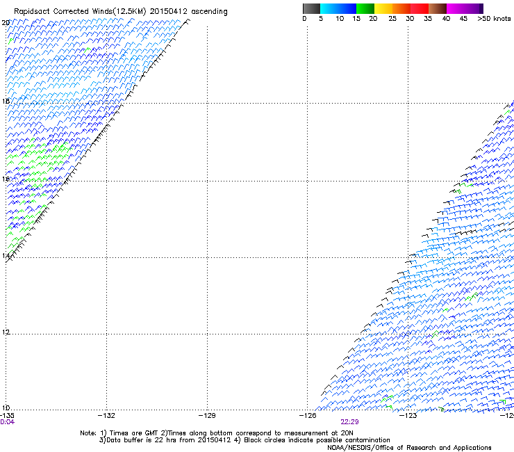The width and height of the screenshot is (514, 452).
Task: Click the yellow 20-25 knots legend segment
Action: [383, 8]
